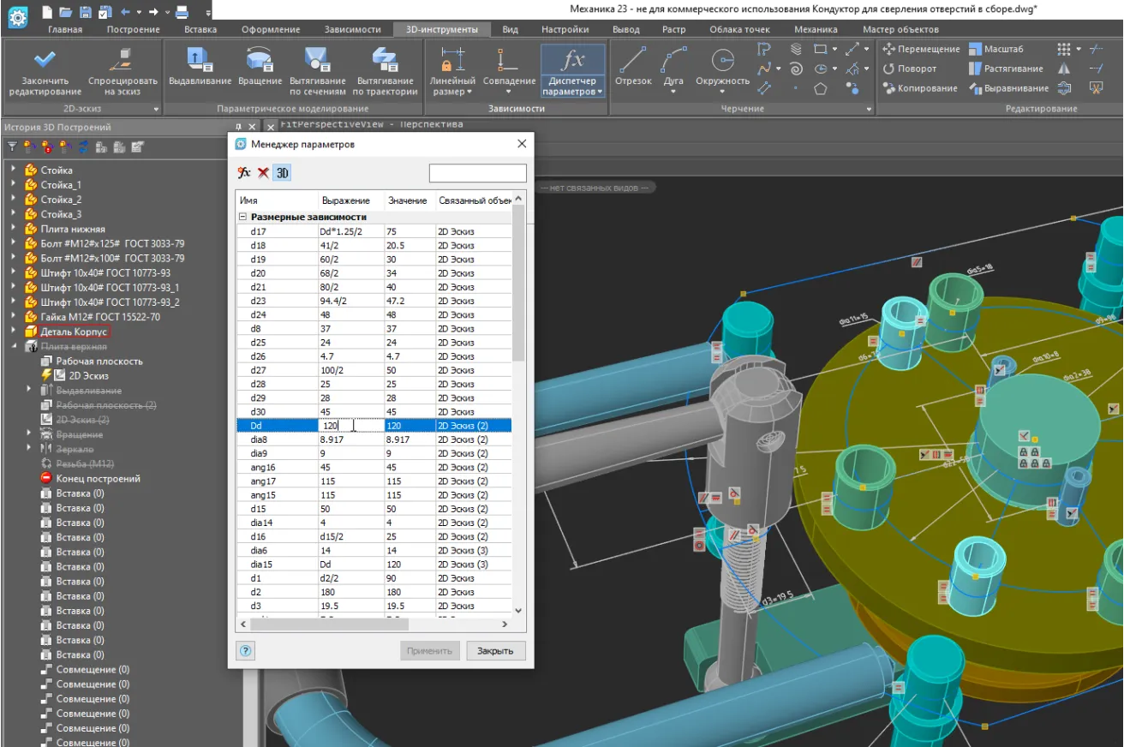Expand the Деталь Корпус tree node
This screenshot has height=747, width=1124.
(14, 332)
